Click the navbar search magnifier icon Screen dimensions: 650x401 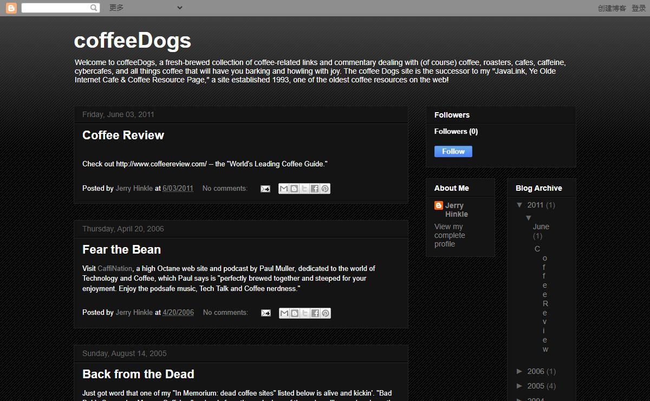(94, 8)
